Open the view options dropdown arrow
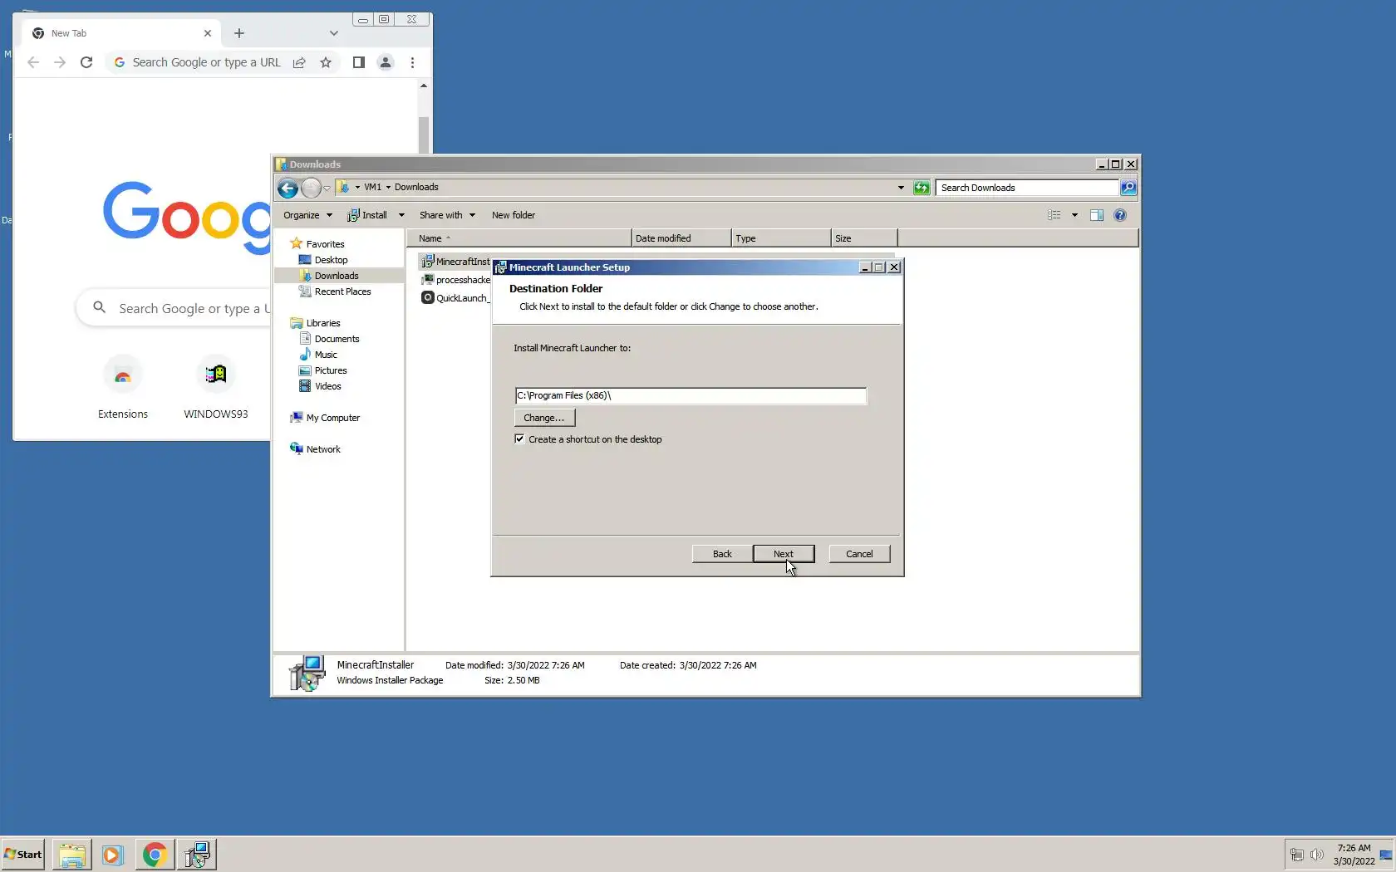Image resolution: width=1396 pixels, height=872 pixels. (x=1074, y=215)
